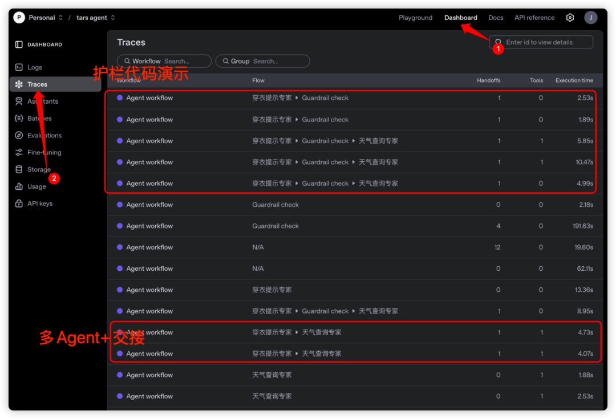The height and width of the screenshot is (419, 616).
Task: Open the Usage bar-chart icon
Action: click(x=19, y=186)
